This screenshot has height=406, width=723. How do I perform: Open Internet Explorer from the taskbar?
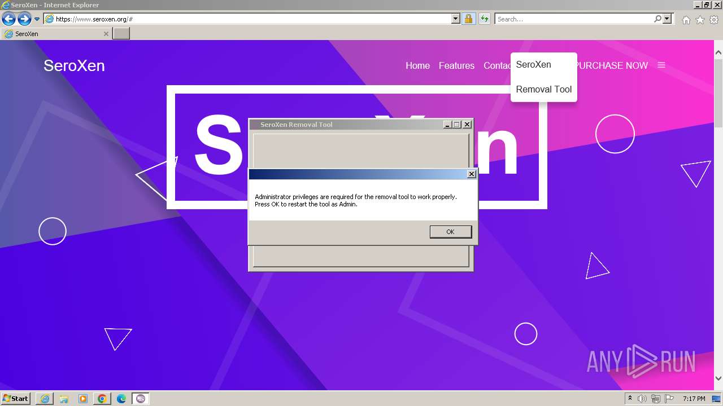[x=45, y=399]
